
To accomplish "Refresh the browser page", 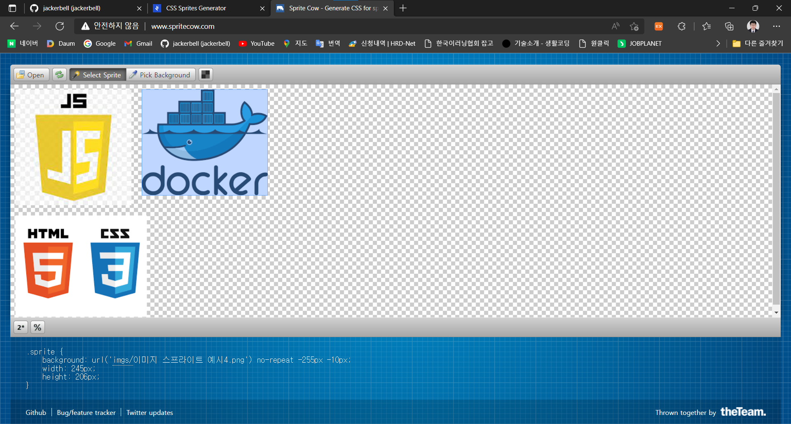I will click(x=60, y=26).
